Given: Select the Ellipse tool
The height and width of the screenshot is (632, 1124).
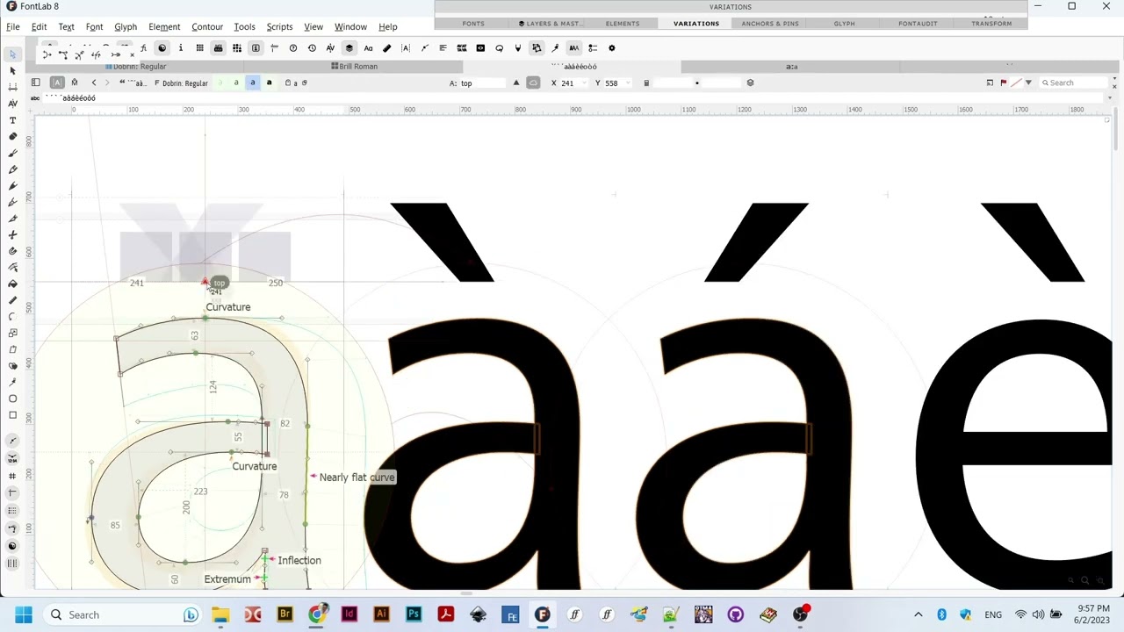Looking at the screenshot, I should tap(12, 399).
